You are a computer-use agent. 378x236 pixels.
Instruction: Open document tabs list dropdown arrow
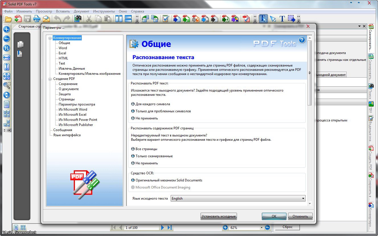pyautogui.click(x=359, y=26)
